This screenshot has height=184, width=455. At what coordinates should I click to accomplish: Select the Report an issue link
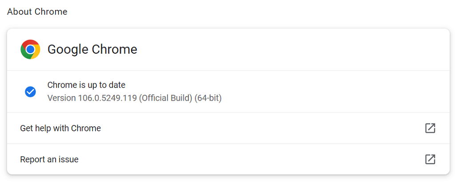[49, 159]
